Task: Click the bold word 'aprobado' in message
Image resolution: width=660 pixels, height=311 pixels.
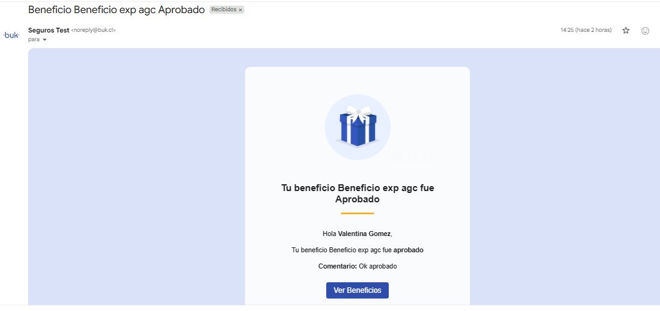Action: point(408,250)
